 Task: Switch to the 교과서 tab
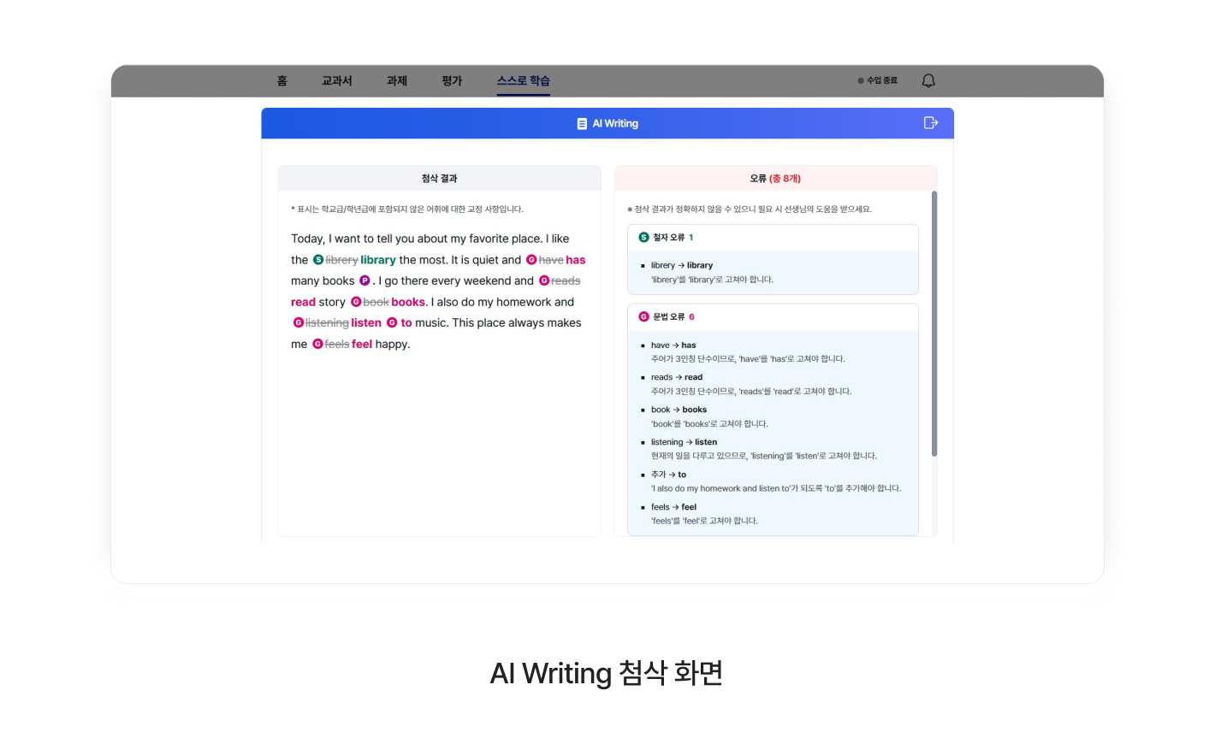click(x=336, y=80)
